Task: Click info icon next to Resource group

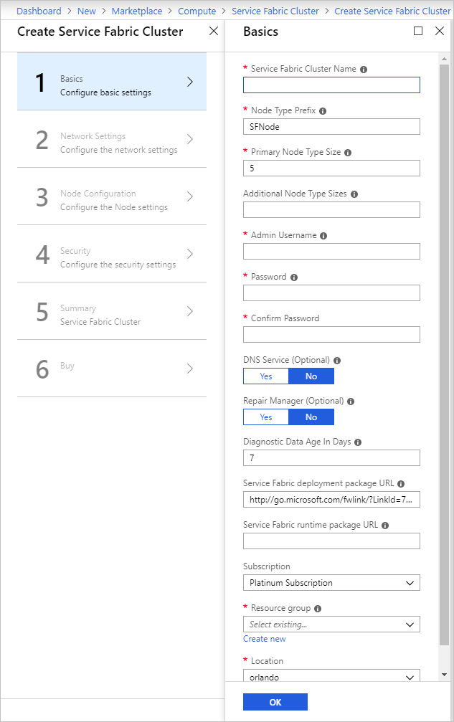Action: 318,609
